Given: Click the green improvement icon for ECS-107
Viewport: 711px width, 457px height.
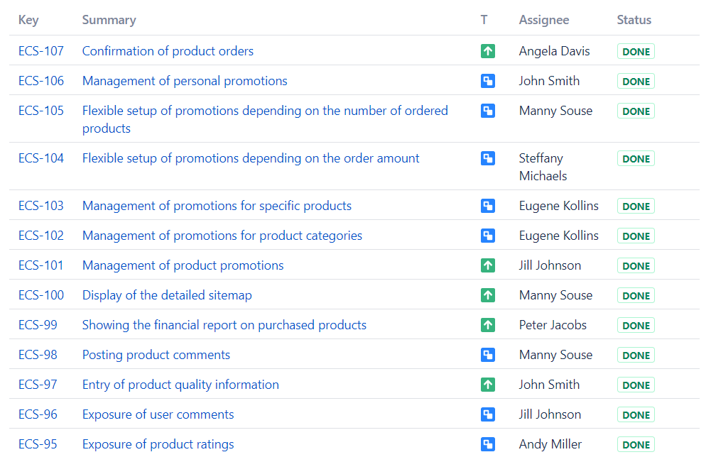Looking at the screenshot, I should (x=487, y=51).
